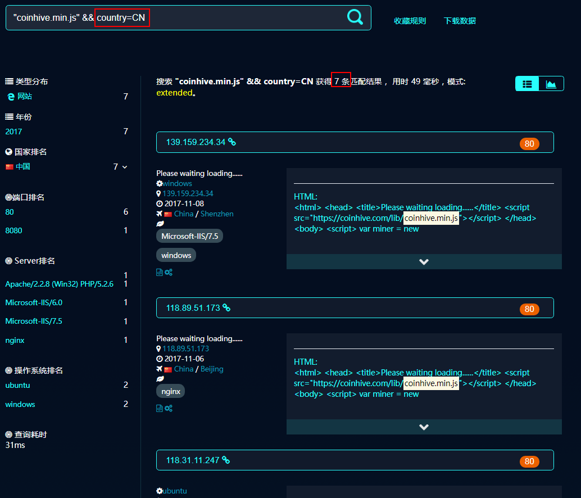The height and width of the screenshot is (498, 581).
Task: Click port 80 badge on 118.89.51.173
Action: [529, 309]
